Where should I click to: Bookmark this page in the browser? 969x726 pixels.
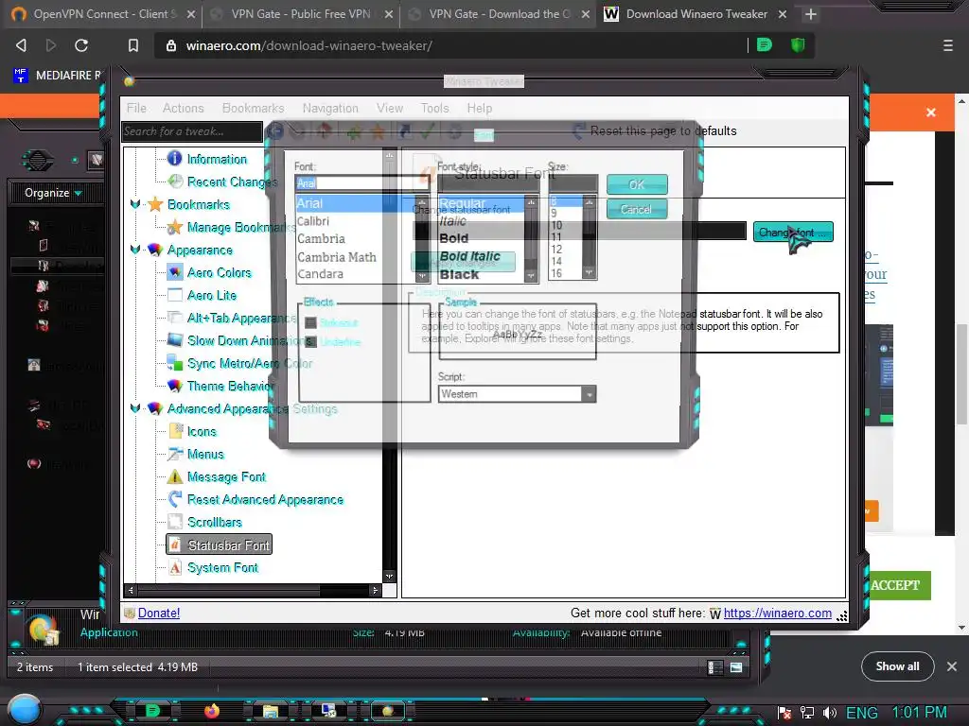pyautogui.click(x=132, y=45)
